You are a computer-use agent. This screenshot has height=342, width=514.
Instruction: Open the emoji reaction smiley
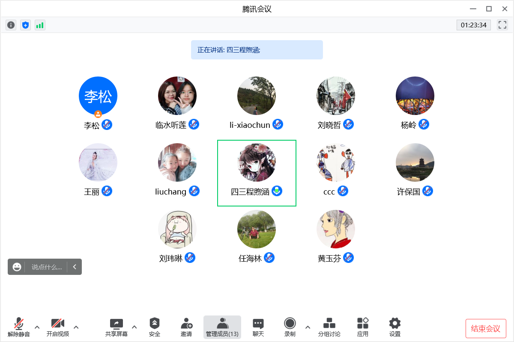coord(17,267)
